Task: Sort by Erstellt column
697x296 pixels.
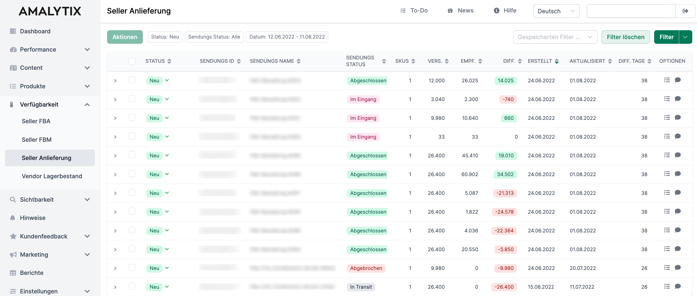Action: coord(556,61)
